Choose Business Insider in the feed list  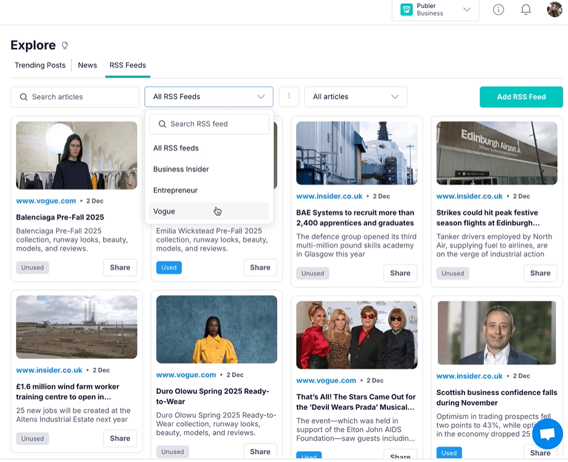click(181, 169)
